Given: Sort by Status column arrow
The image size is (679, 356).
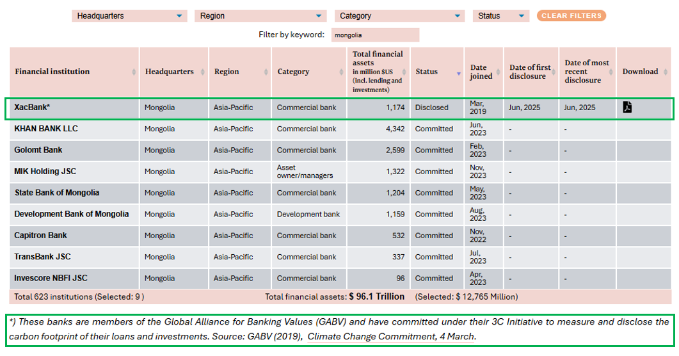Looking at the screenshot, I should pyautogui.click(x=458, y=73).
